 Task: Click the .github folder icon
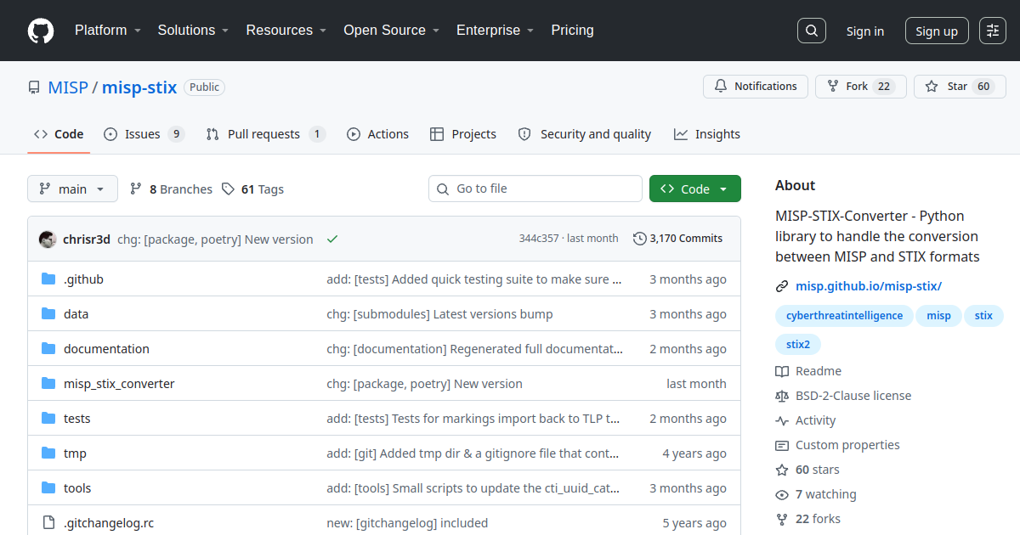[48, 279]
